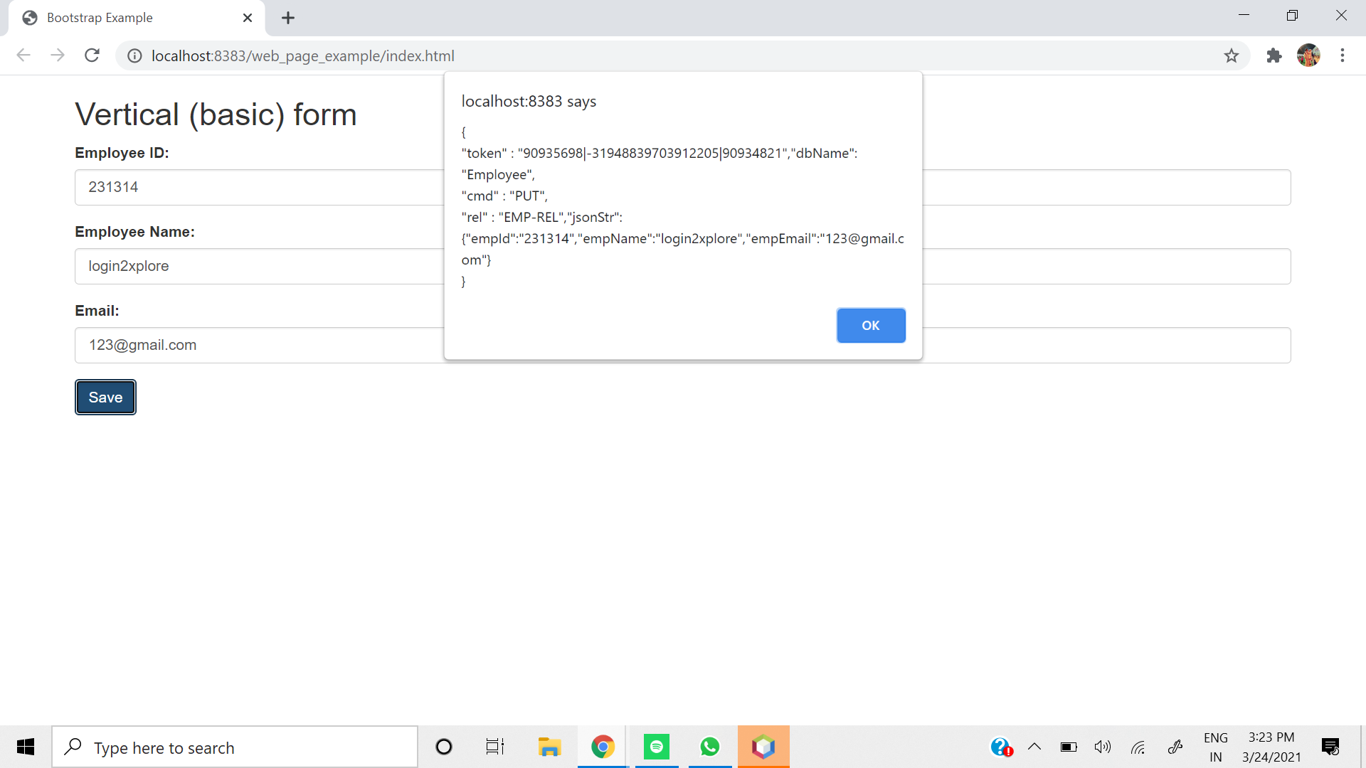
Task: Open Chrome's three-dot menu
Action: click(x=1343, y=55)
